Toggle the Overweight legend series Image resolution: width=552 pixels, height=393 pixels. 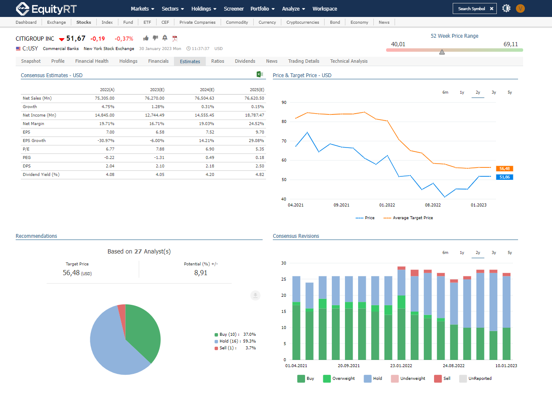339,379
